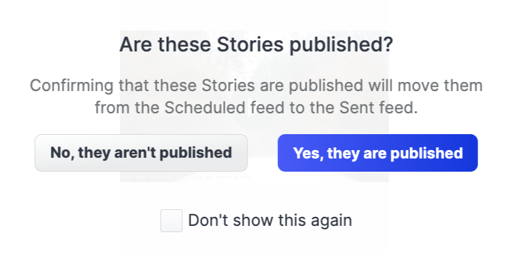Confirm Stories are published using the blue button
This screenshot has height=253, width=524.
377,153
